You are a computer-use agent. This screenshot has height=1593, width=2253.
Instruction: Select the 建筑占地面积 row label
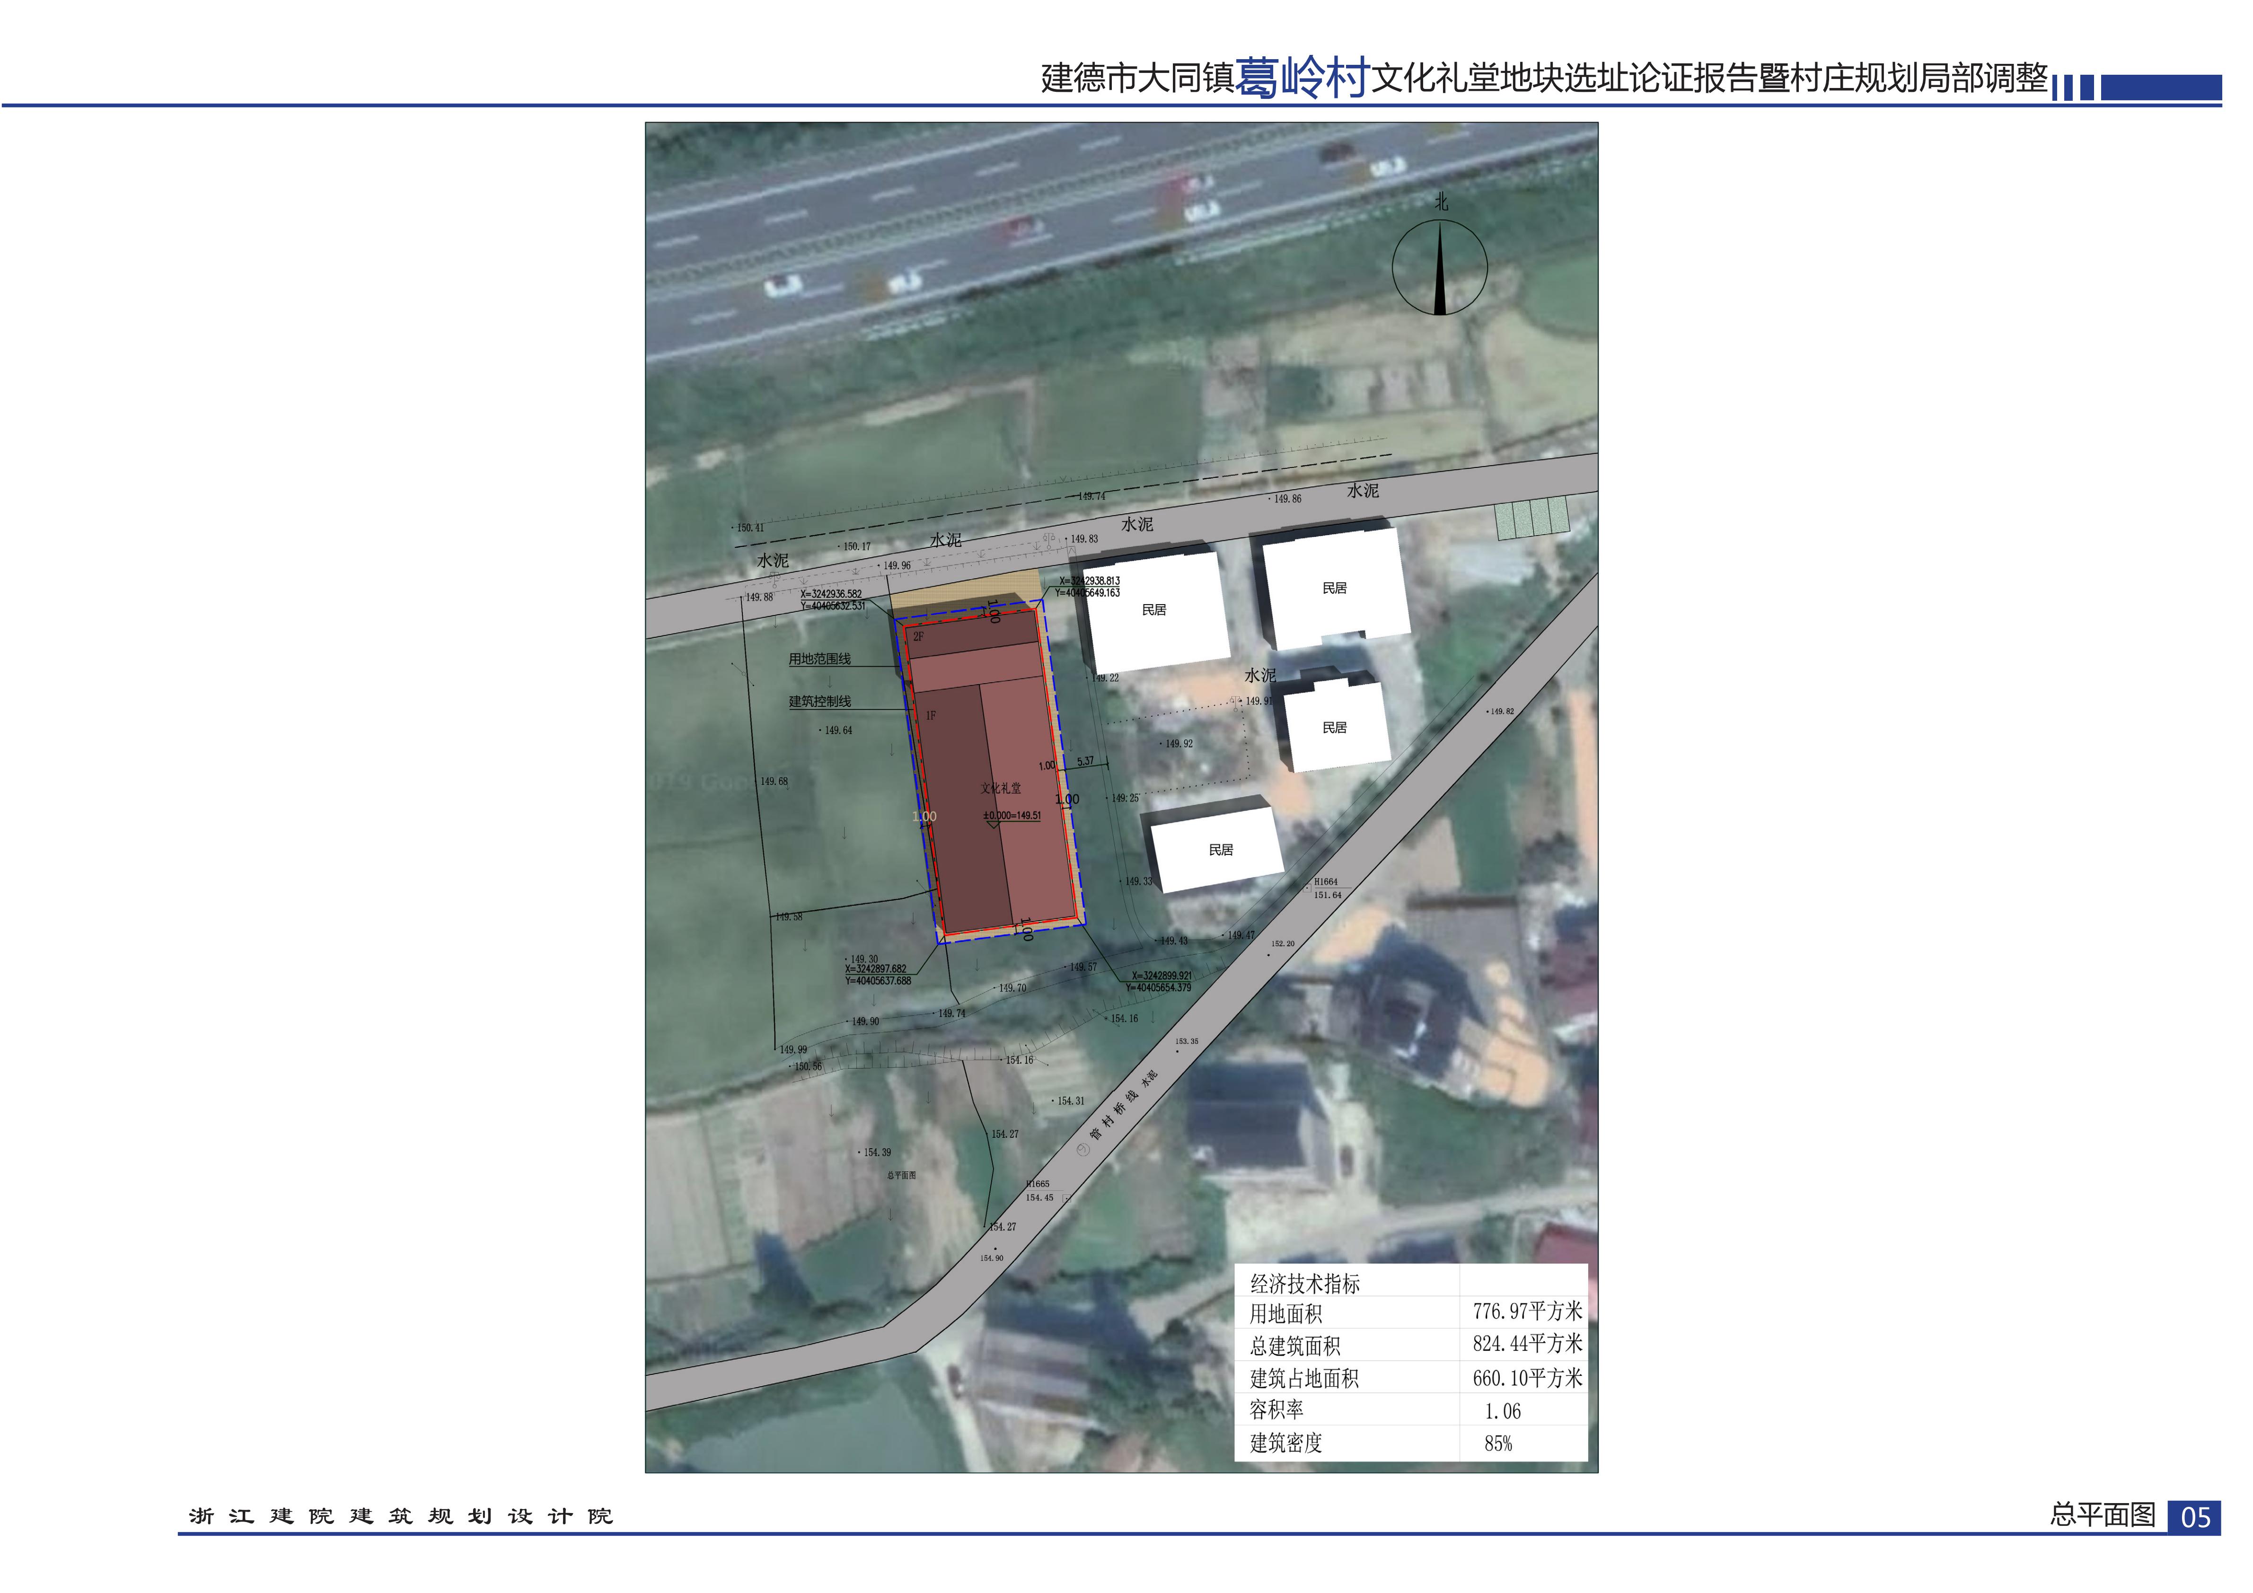[x=1304, y=1378]
